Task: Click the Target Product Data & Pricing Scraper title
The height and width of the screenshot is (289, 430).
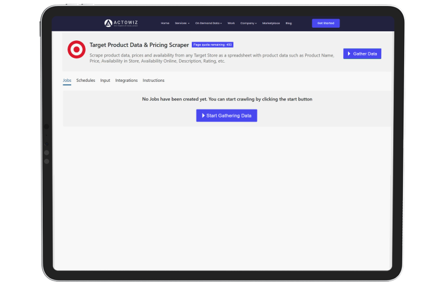Action: point(139,45)
